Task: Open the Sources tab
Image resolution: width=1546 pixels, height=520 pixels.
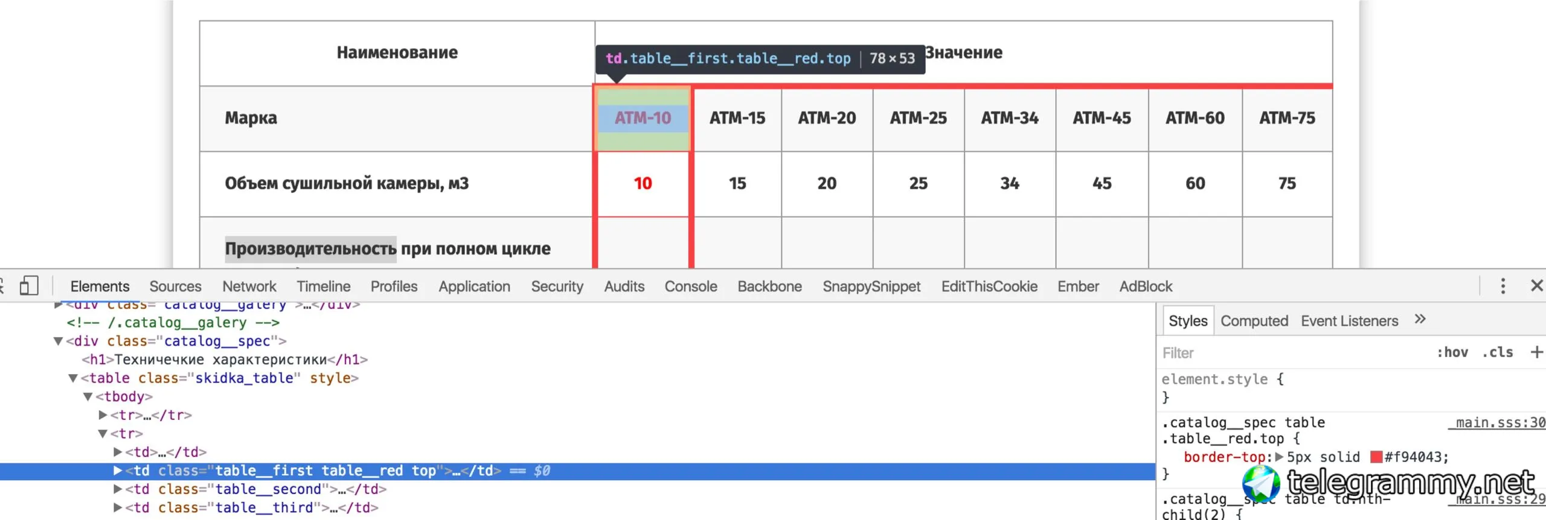Action: [175, 286]
